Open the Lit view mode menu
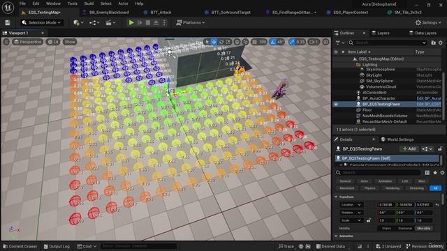The image size is (447, 251). click(53, 42)
